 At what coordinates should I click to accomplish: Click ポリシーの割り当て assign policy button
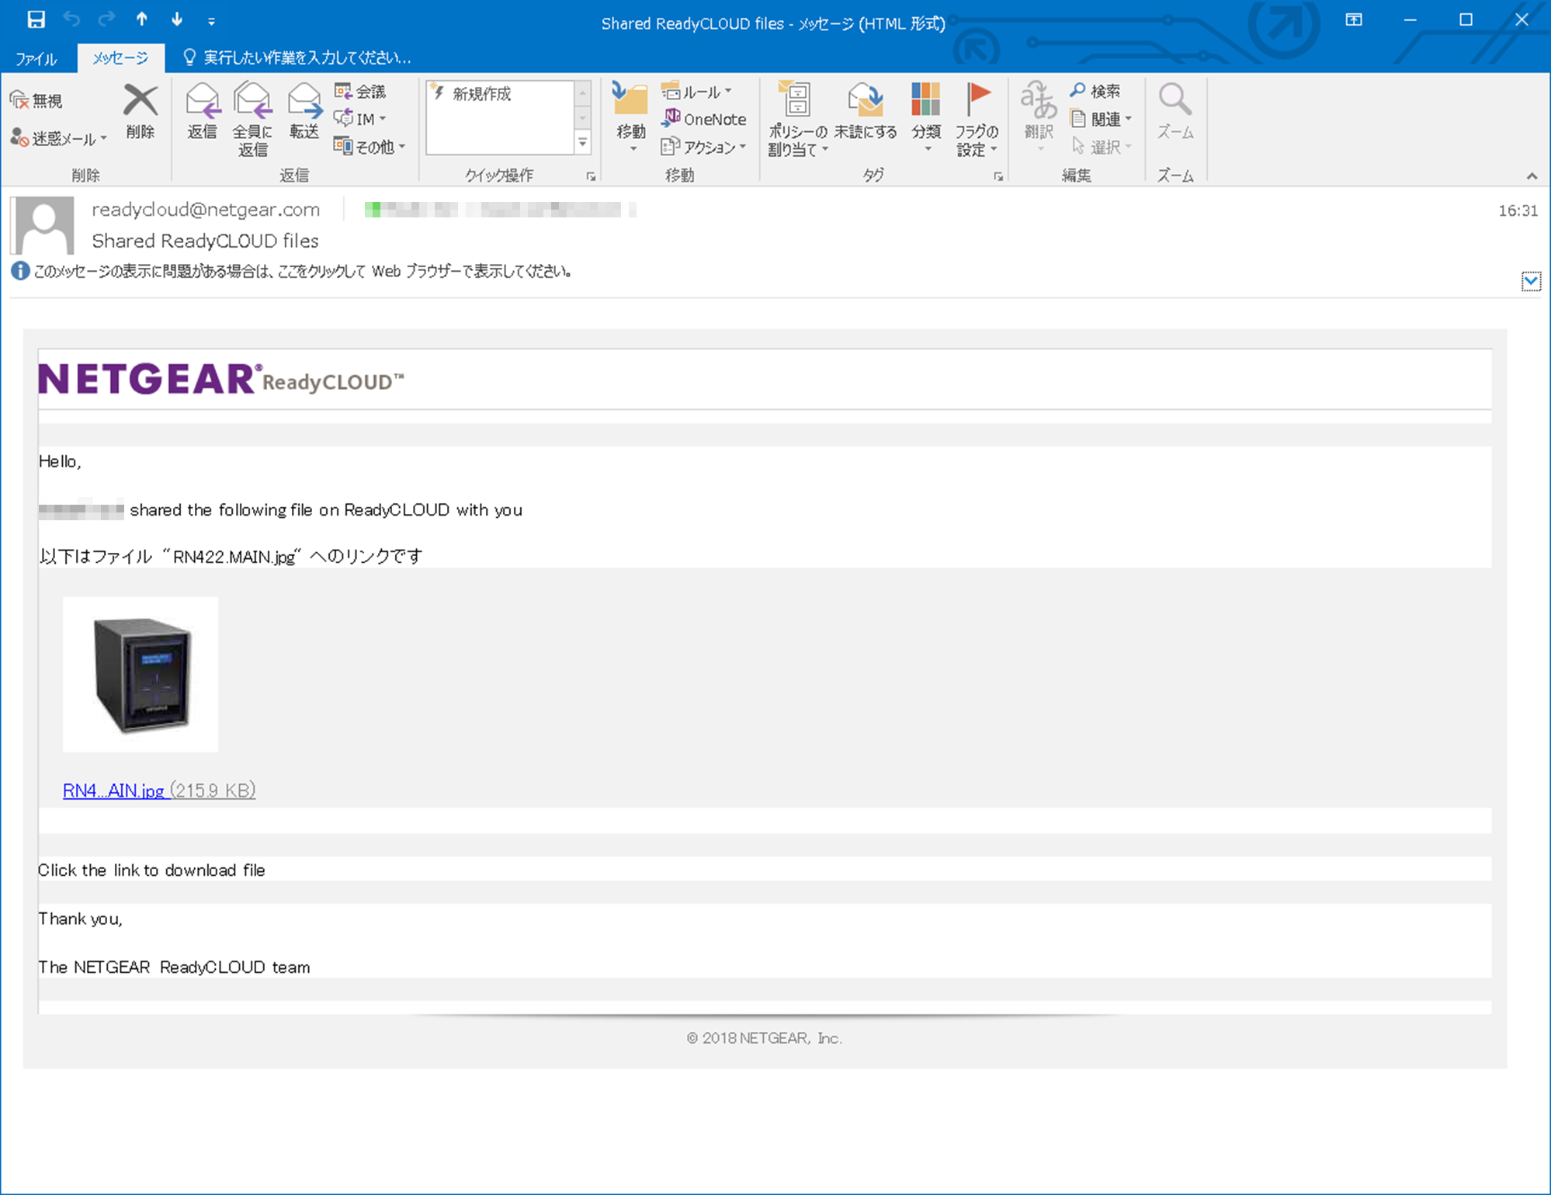point(798,120)
